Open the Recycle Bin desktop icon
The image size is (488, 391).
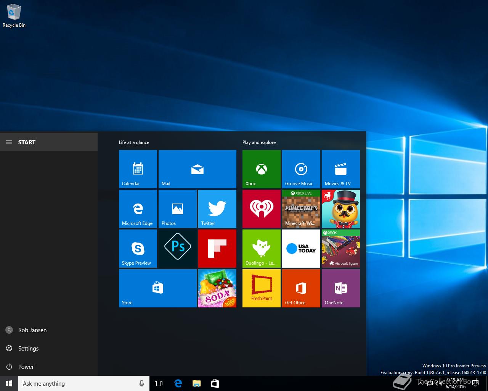(14, 16)
